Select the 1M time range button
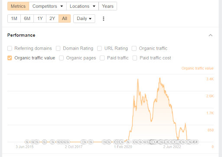Screen dimensions: 222x157 [14, 19]
